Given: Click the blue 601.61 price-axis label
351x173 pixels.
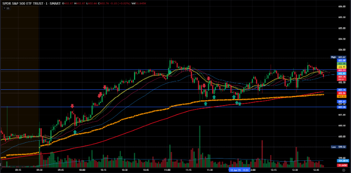Looking at the screenshot, I should (342, 102).
